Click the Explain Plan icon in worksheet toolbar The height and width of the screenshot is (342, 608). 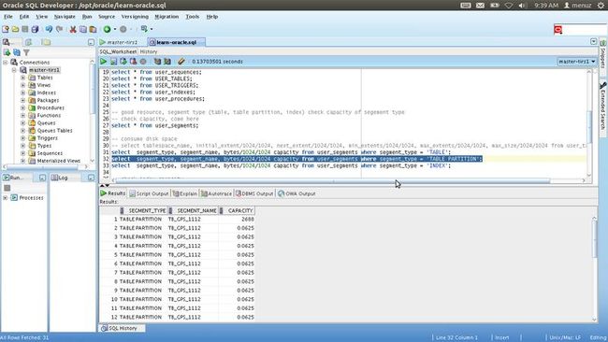coord(157,61)
